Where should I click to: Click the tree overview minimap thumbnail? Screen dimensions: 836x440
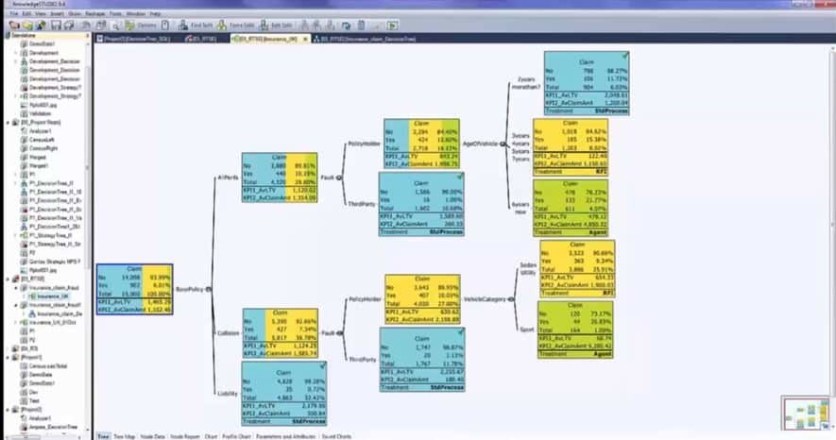pyautogui.click(x=804, y=413)
